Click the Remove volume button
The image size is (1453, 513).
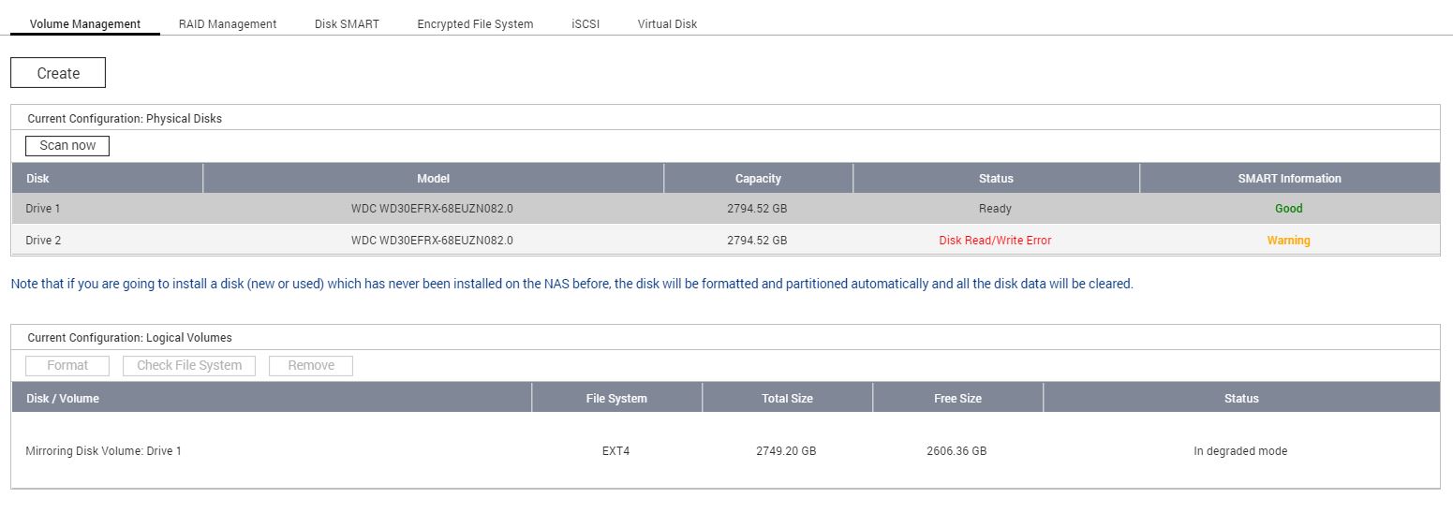coord(311,365)
